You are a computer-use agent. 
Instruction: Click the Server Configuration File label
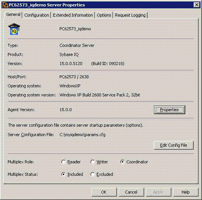pyautogui.click(x=31, y=135)
